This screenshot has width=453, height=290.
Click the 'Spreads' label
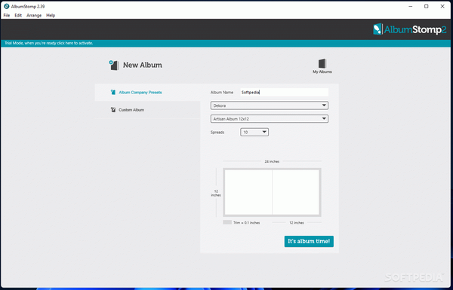pyautogui.click(x=217, y=133)
